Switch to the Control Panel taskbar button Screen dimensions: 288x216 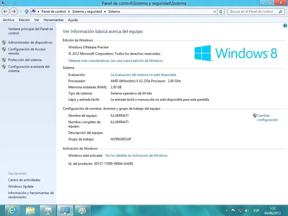[65, 210]
